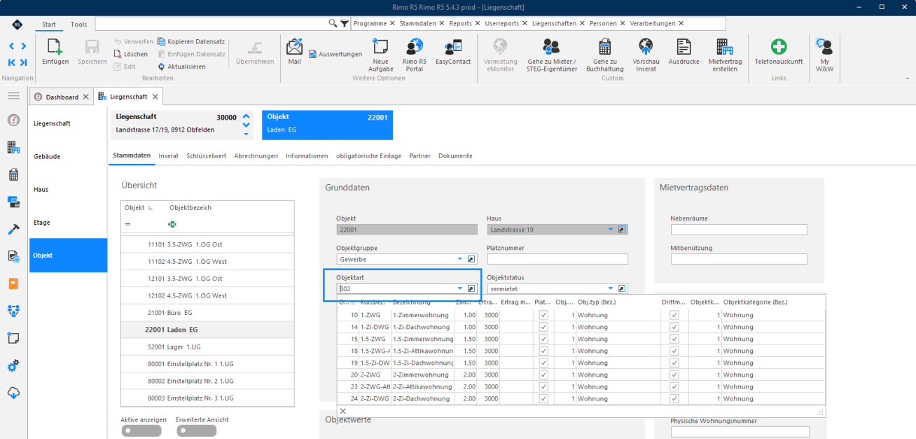Open the search filter funnel icon
Viewport: 916px width, 439px height.
[x=345, y=23]
